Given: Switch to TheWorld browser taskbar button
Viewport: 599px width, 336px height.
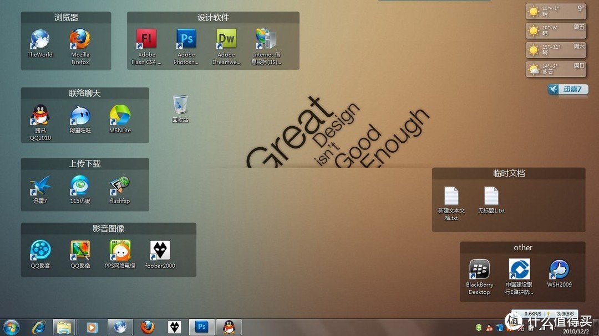Looking at the screenshot, I should (x=120, y=327).
